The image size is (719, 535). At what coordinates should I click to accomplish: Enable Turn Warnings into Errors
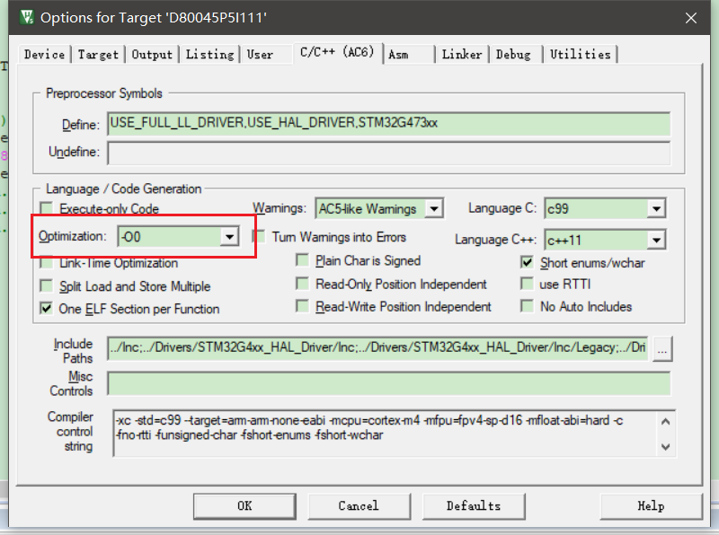click(x=259, y=236)
